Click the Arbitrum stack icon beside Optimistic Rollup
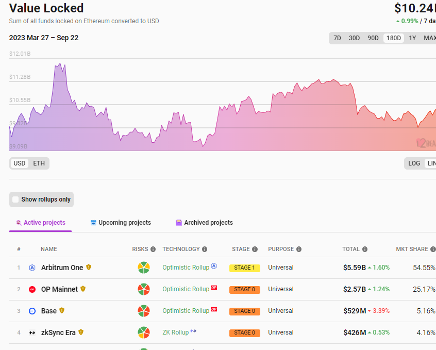436x350 pixels. pos(214,266)
